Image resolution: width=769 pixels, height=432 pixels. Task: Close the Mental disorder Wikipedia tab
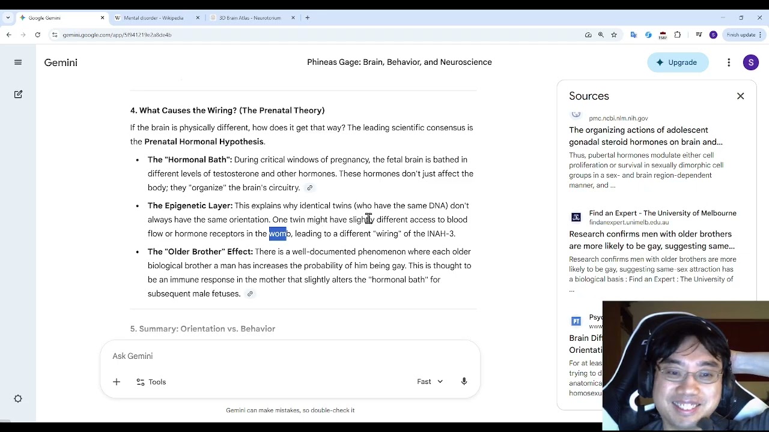tap(198, 18)
